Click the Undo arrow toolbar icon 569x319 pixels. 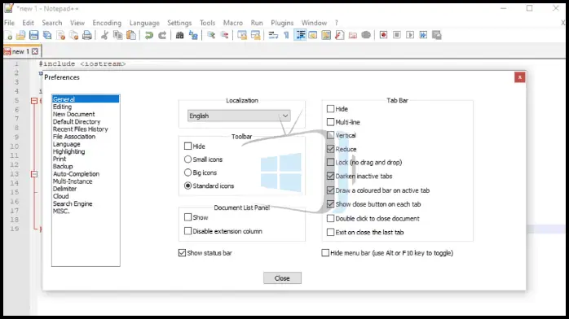(149, 35)
